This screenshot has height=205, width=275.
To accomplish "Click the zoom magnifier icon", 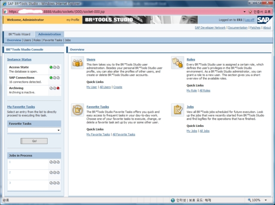I will point(249,200).
